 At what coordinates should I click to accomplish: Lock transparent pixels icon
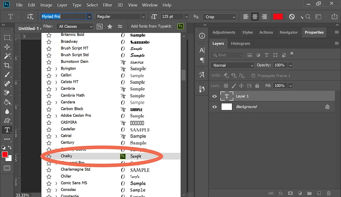click(x=226, y=86)
